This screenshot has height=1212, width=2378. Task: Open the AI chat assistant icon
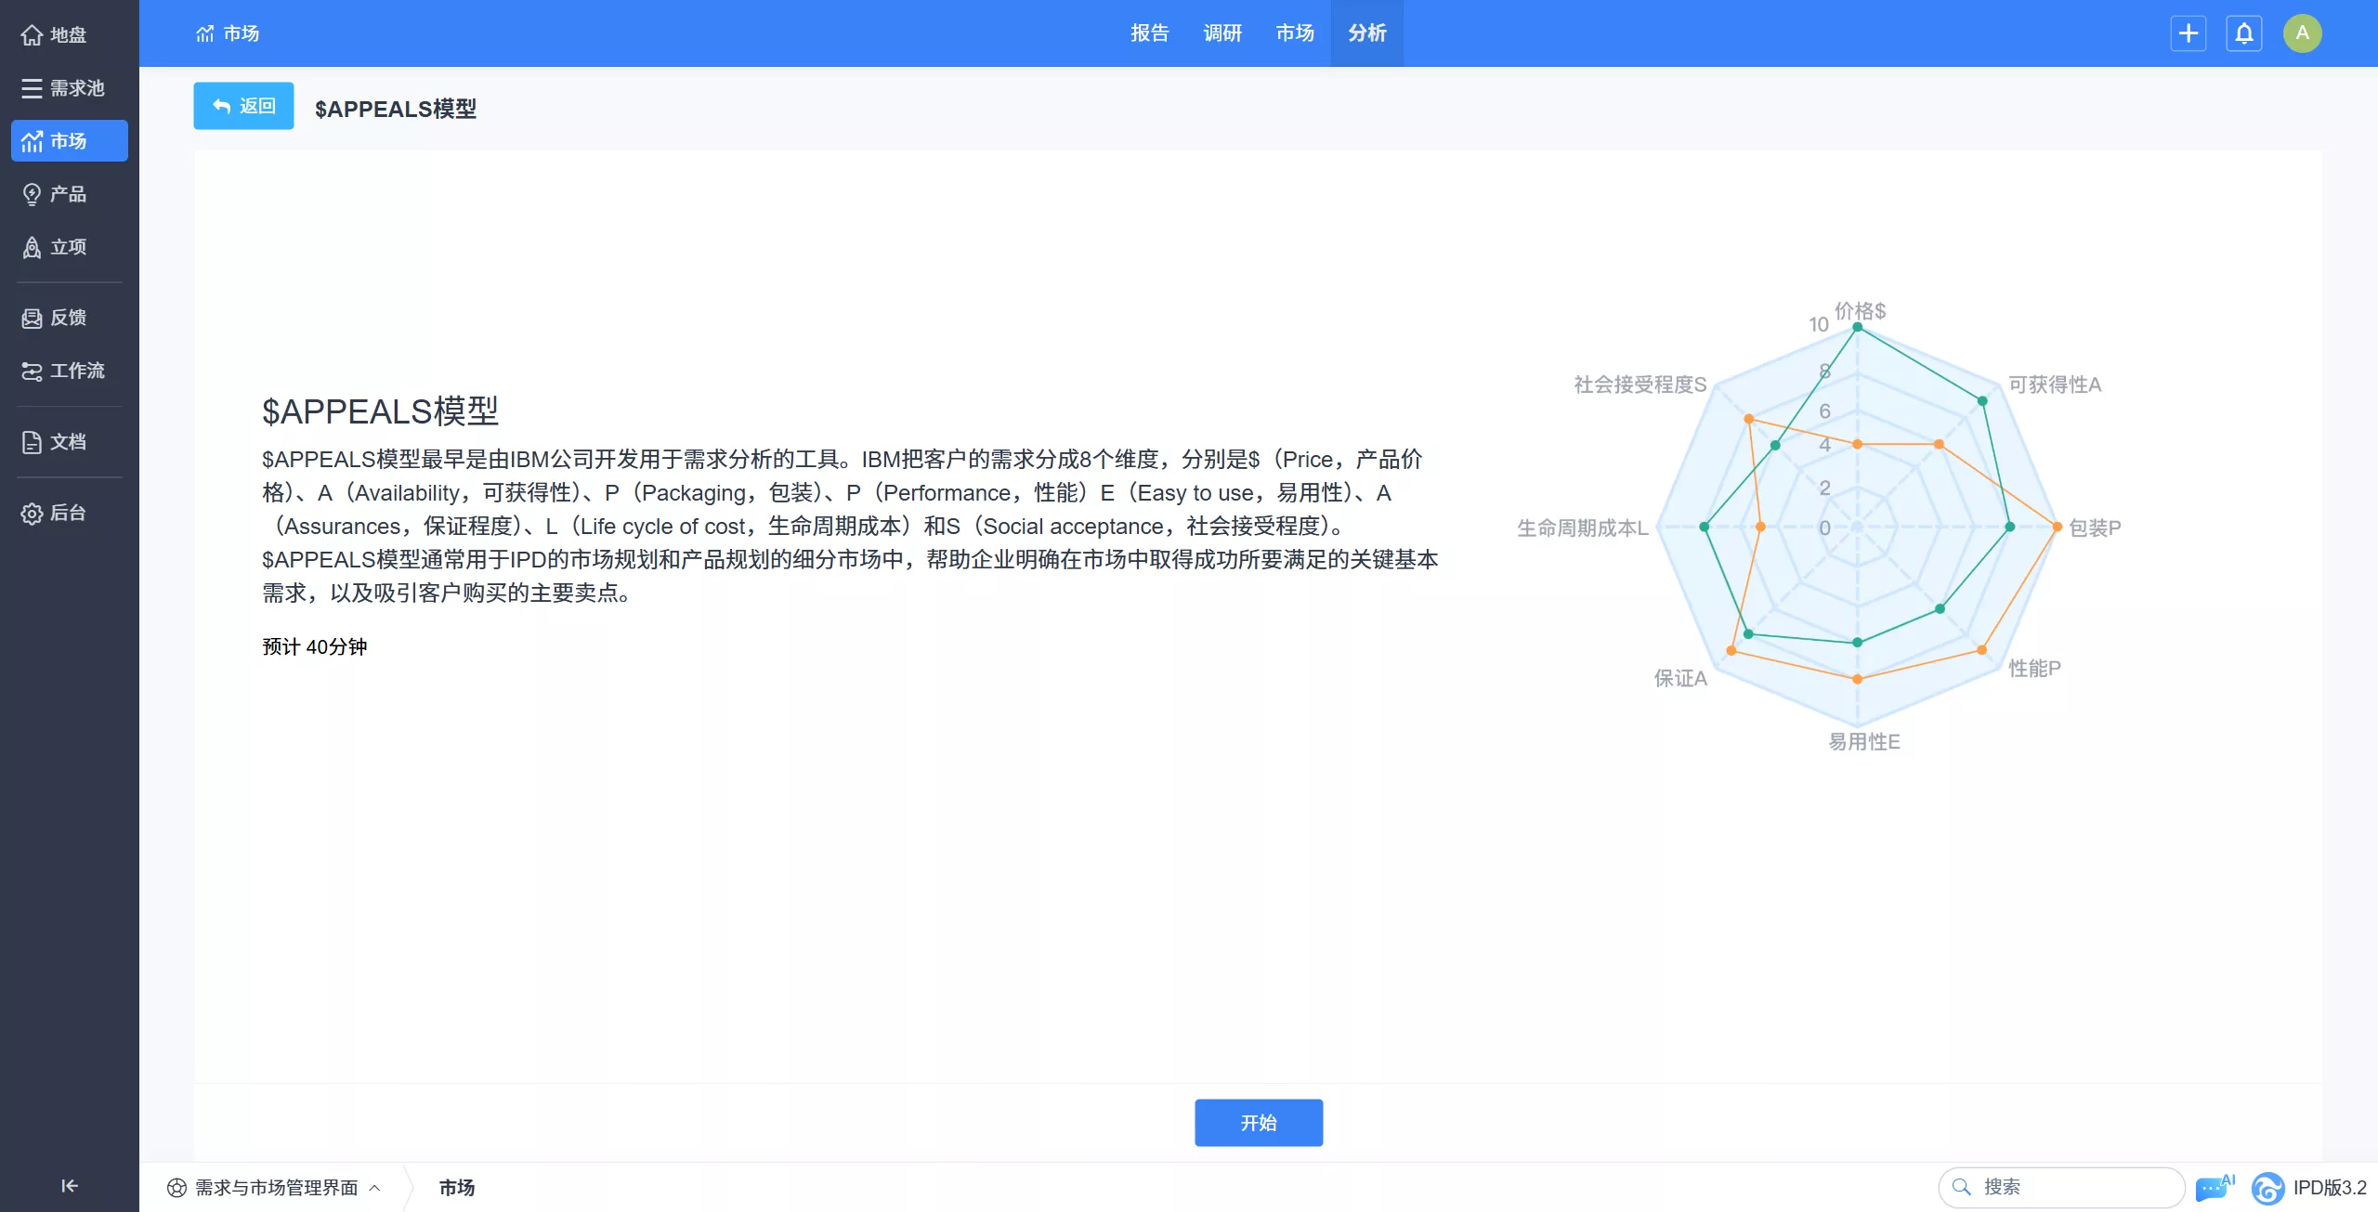tap(2215, 1187)
